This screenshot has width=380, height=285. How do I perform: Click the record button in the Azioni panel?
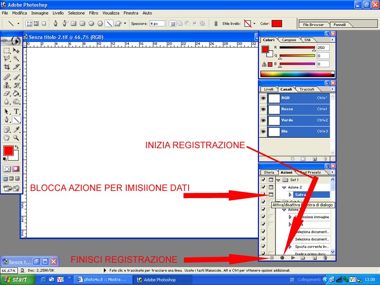coord(283,257)
